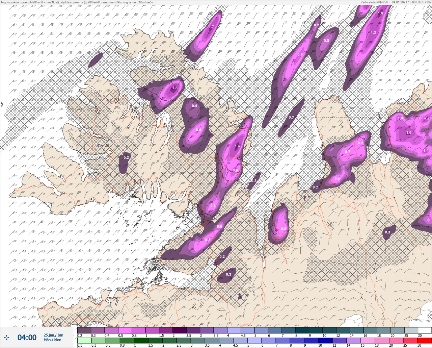Select the bright pink swatch in top legend row
Image resolution: width=432 pixels, height=348 pixels.
[x=125, y=330]
